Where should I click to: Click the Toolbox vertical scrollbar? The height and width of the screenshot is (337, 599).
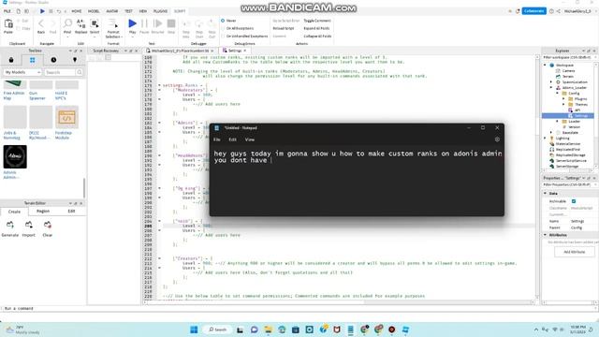click(84, 187)
